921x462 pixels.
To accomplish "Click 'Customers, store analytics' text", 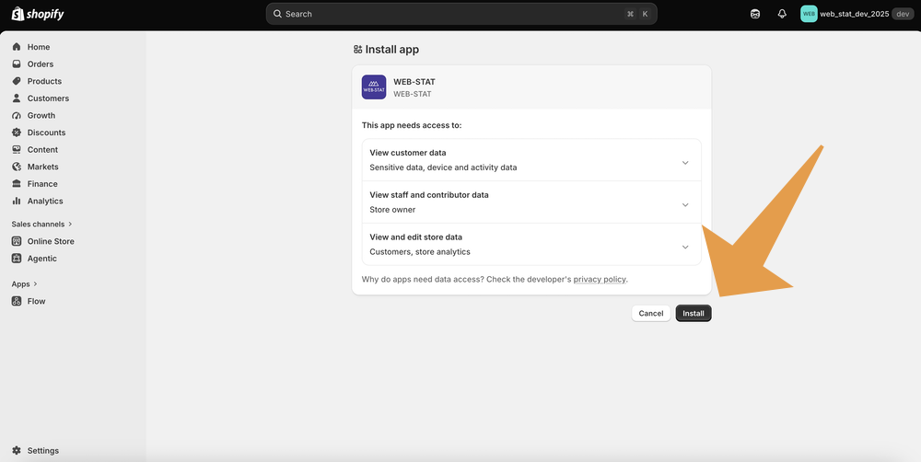I will 420,252.
